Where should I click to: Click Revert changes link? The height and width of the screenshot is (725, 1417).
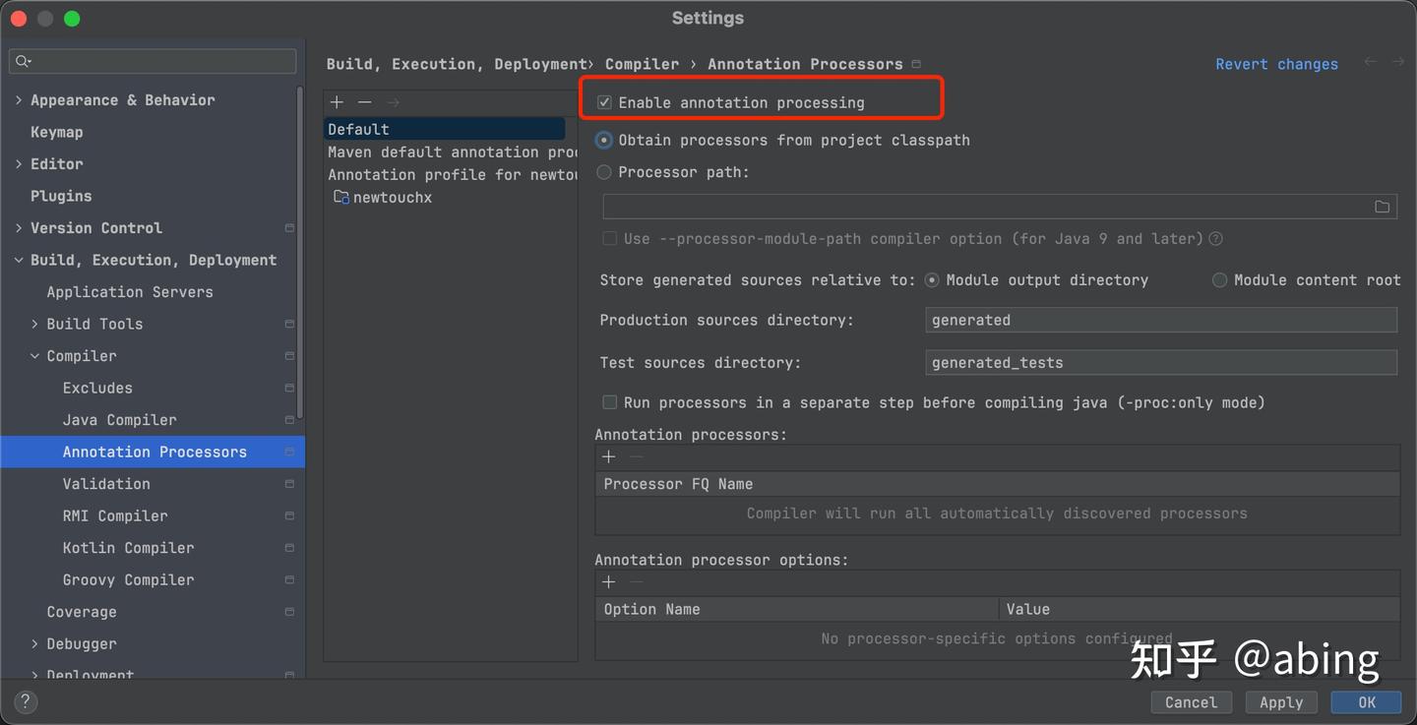pyautogui.click(x=1276, y=64)
